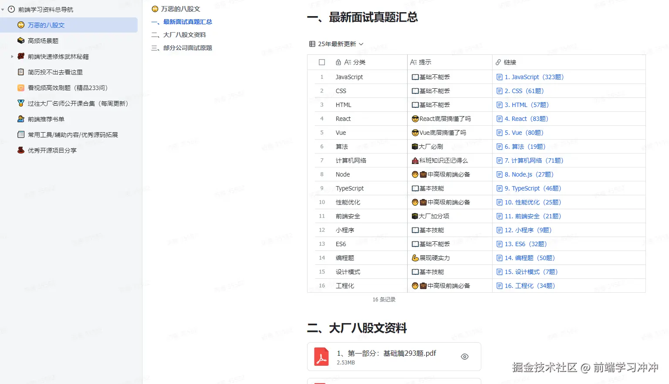Click the clock icon beside 前端学习资料总导航
This screenshot has height=384, width=669.
pos(11,9)
